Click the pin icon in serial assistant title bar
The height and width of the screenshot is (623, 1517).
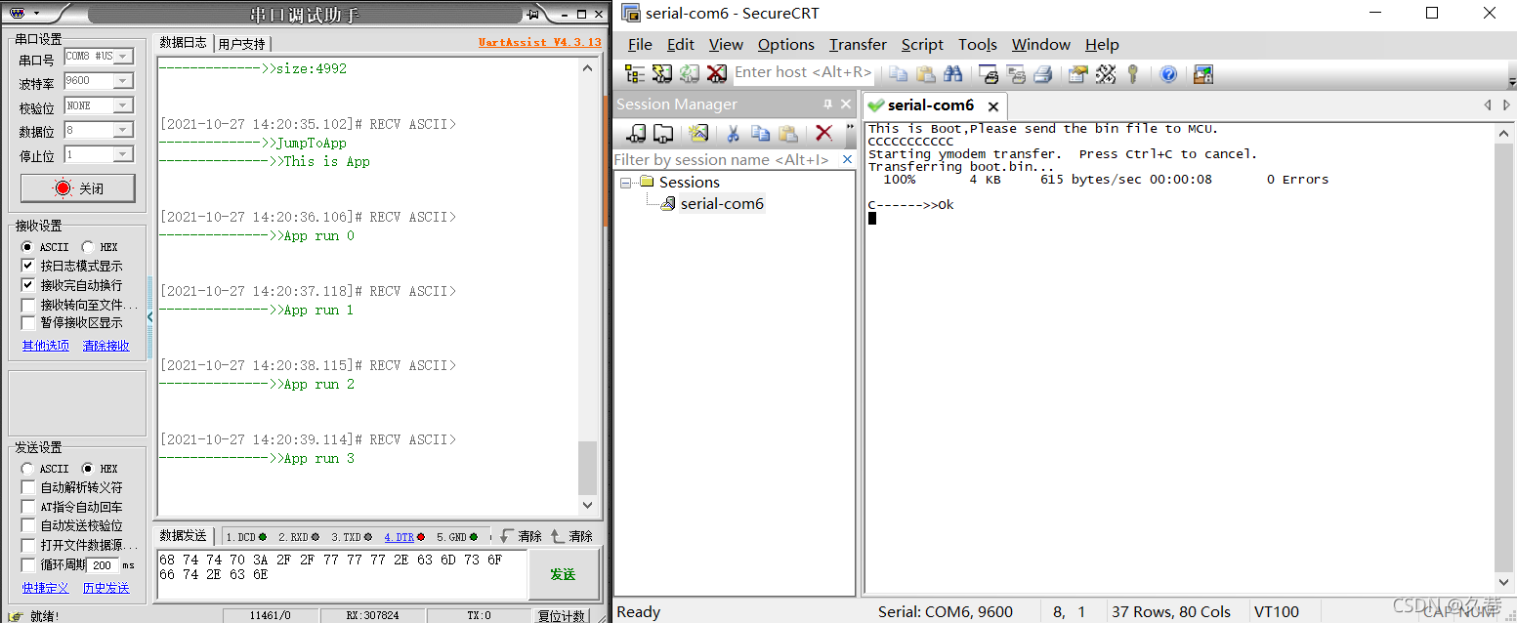point(533,14)
